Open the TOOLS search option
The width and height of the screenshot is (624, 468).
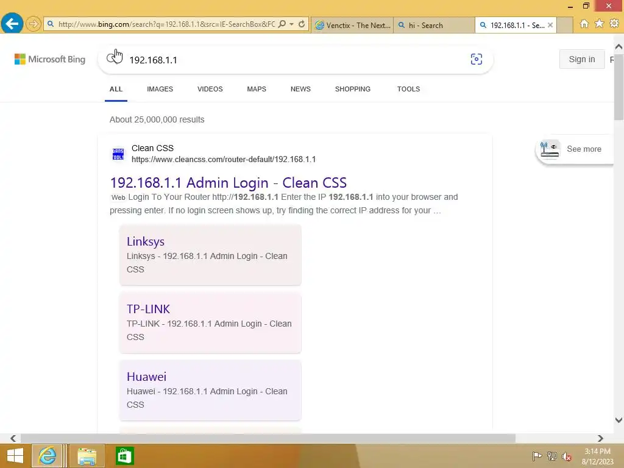tap(408, 89)
